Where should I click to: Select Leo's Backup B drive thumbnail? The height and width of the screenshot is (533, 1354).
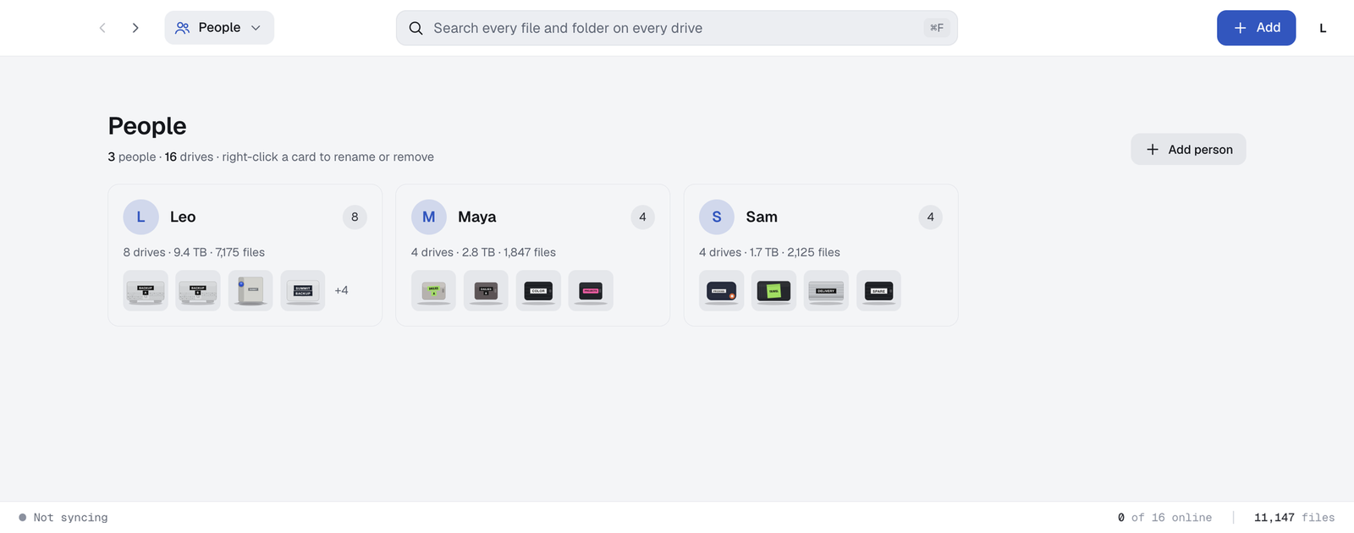click(198, 290)
